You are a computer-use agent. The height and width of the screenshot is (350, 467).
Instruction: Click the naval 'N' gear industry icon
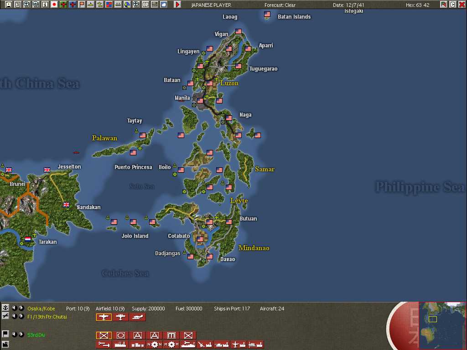coord(155,345)
